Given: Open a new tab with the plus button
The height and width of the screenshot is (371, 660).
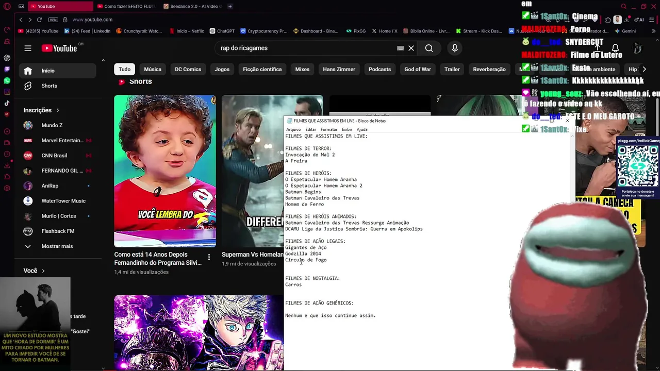Looking at the screenshot, I should [x=230, y=6].
